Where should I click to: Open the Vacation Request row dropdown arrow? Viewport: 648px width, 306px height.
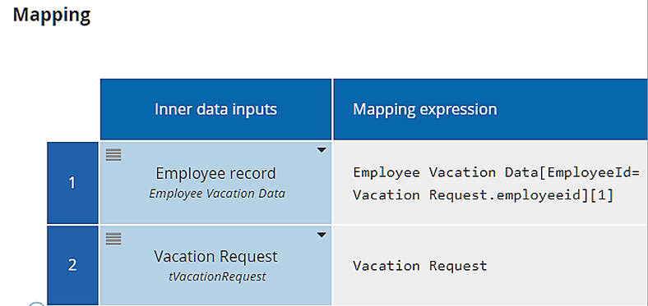[322, 235]
